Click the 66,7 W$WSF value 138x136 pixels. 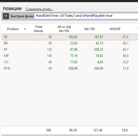(x=126, y=50)
